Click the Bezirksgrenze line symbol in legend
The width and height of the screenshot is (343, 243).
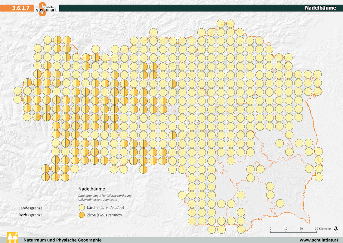coord(11,215)
